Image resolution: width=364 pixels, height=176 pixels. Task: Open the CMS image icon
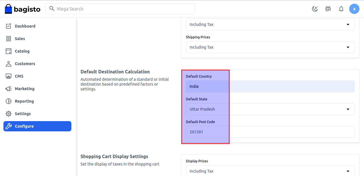(9, 76)
